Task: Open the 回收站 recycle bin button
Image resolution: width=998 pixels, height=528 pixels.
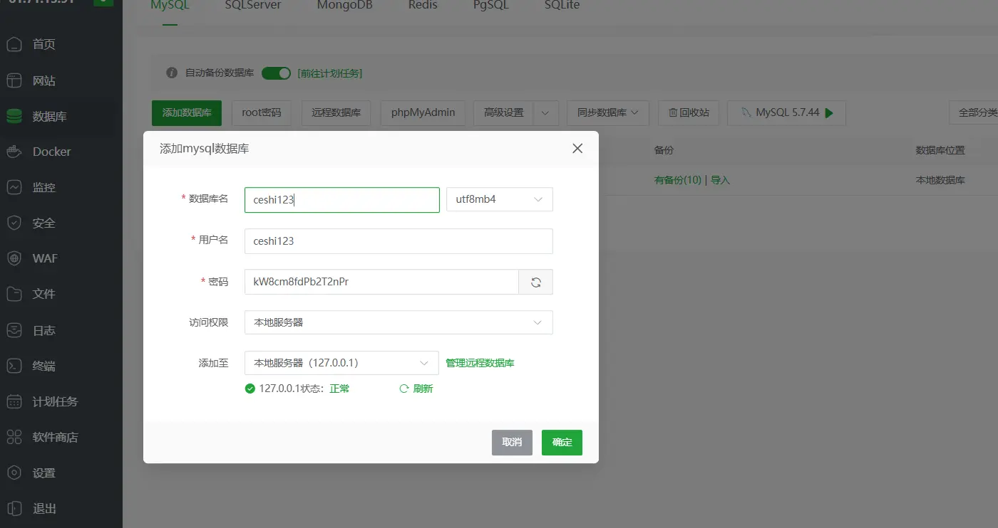Action: pos(689,112)
